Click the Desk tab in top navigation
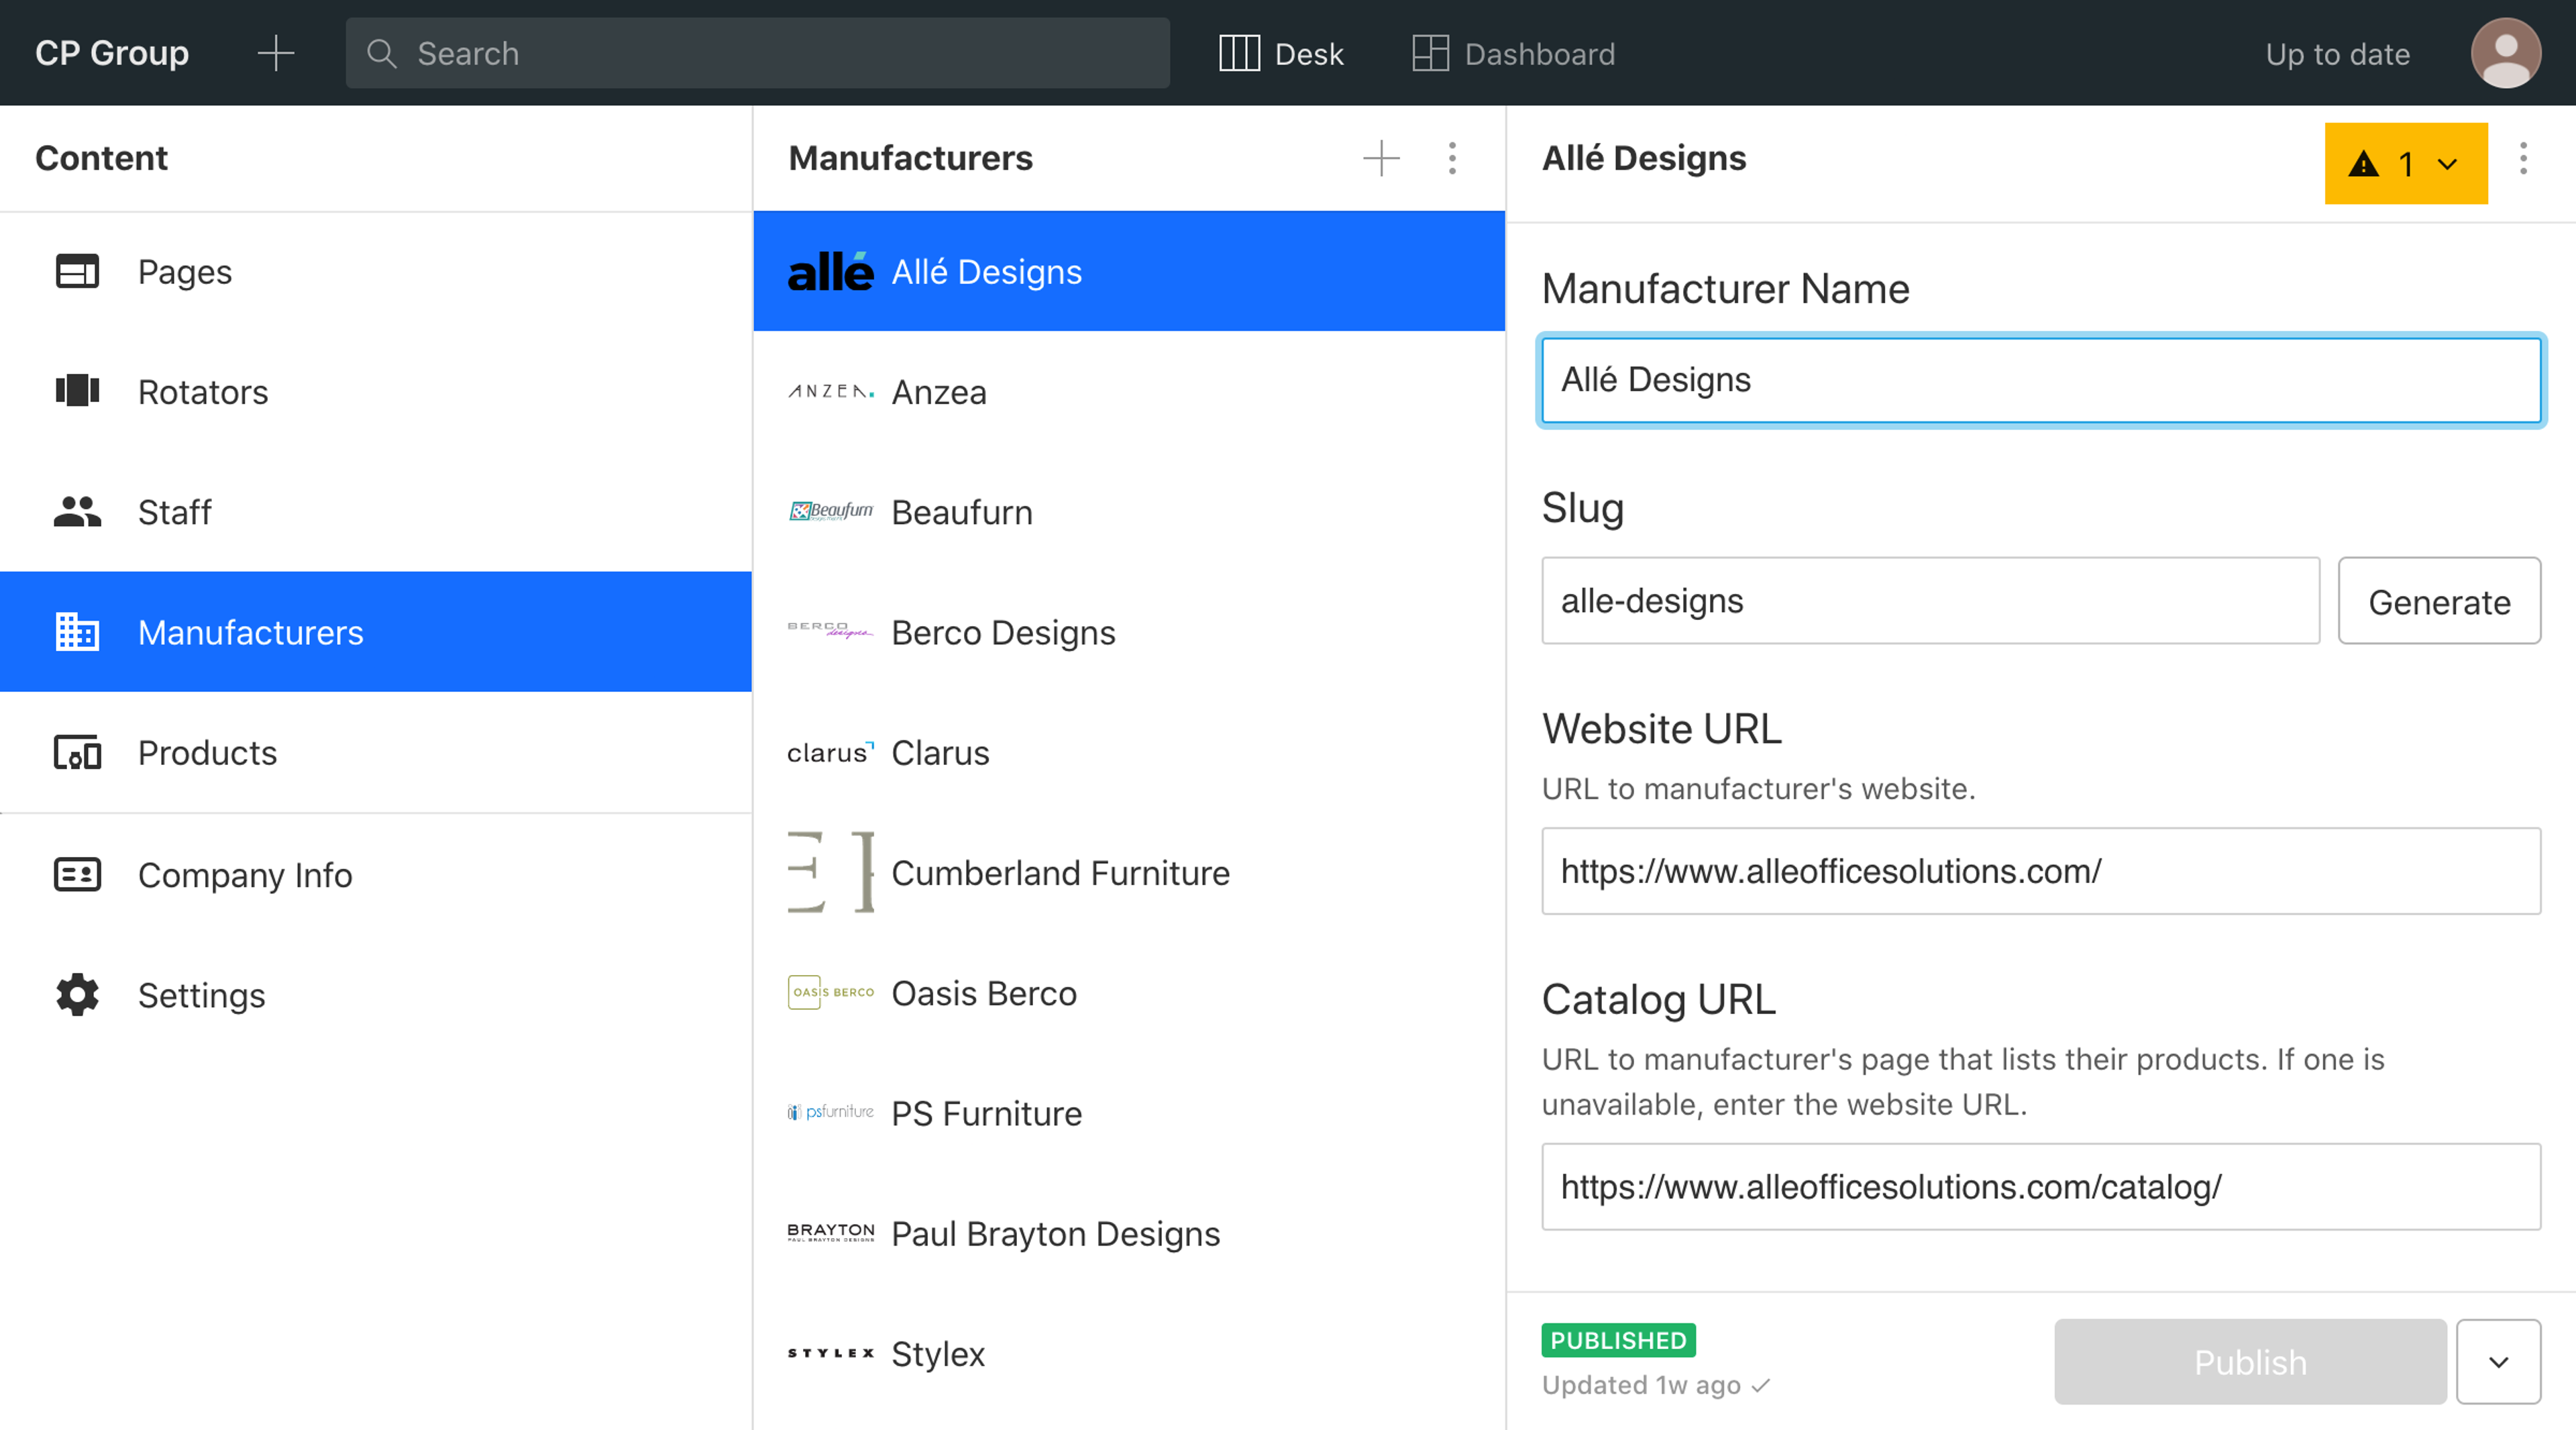The height and width of the screenshot is (1430, 2576). 1279,53
